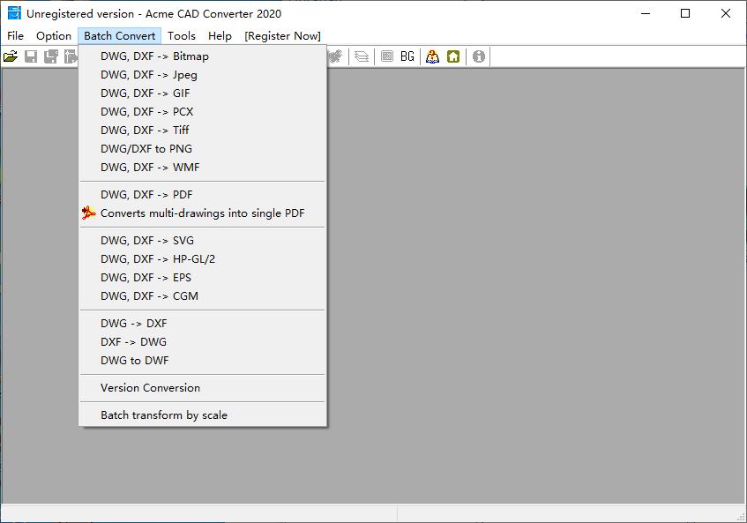Open the Option menu
This screenshot has height=523, width=747.
pos(54,36)
